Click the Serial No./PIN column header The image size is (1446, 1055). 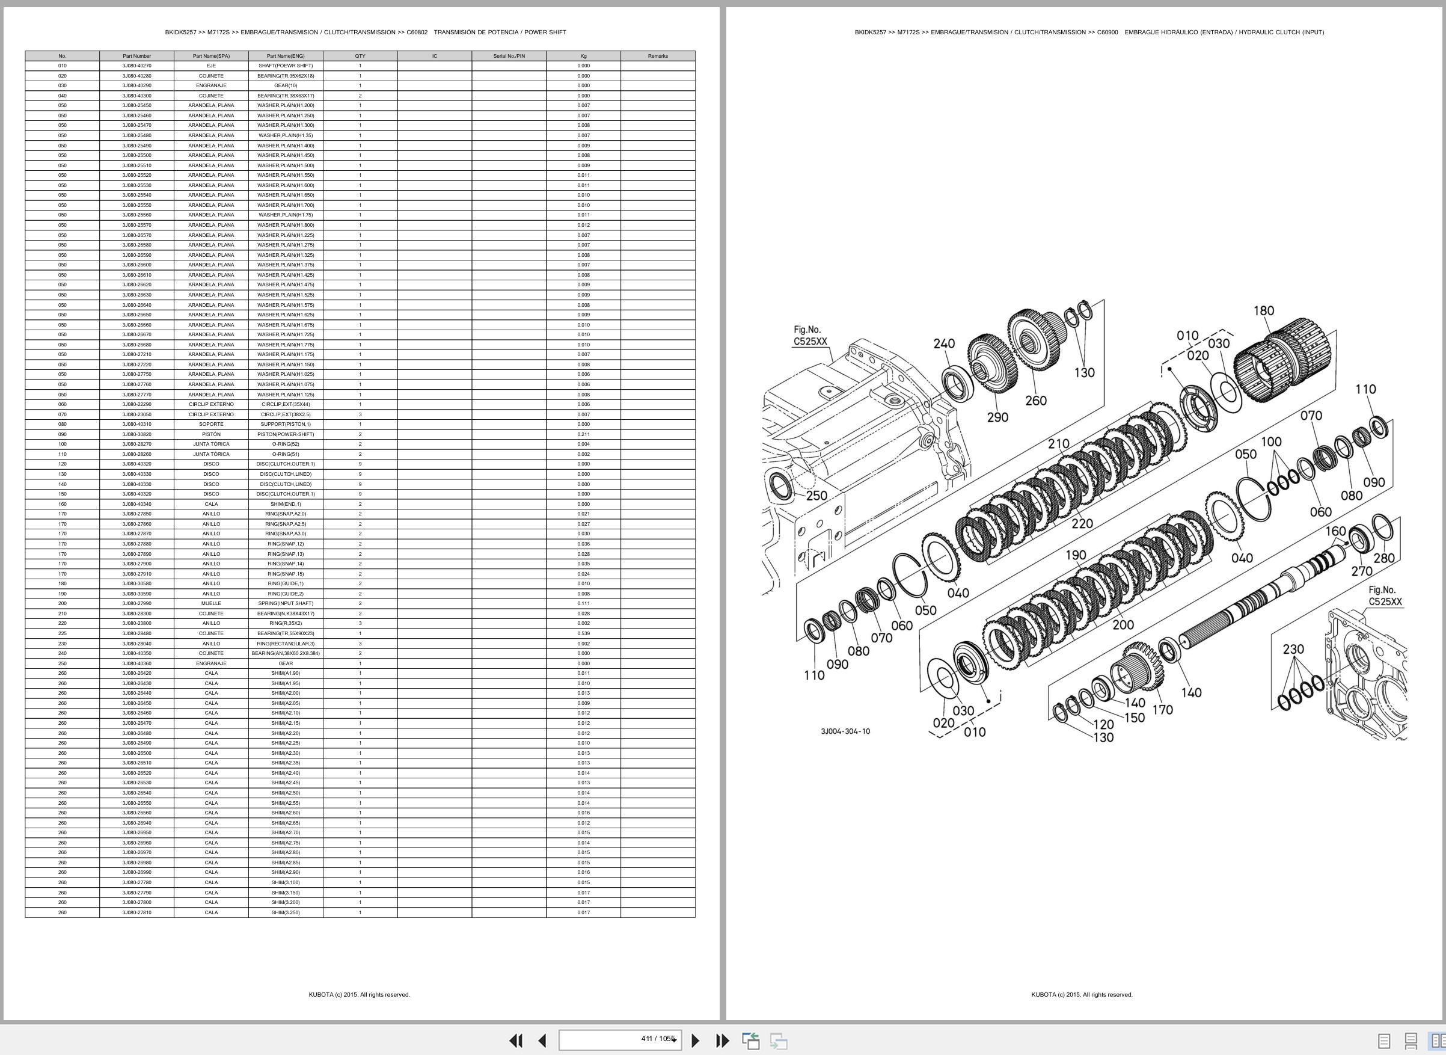click(509, 56)
